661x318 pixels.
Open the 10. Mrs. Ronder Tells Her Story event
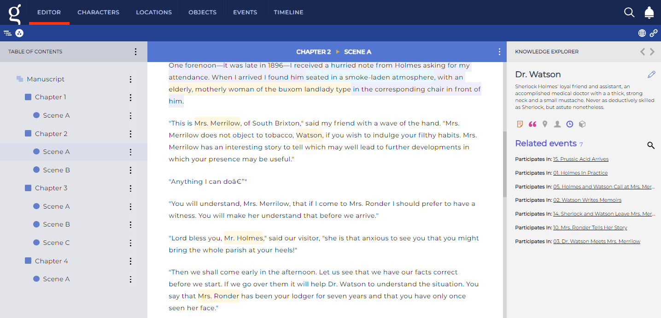click(590, 227)
